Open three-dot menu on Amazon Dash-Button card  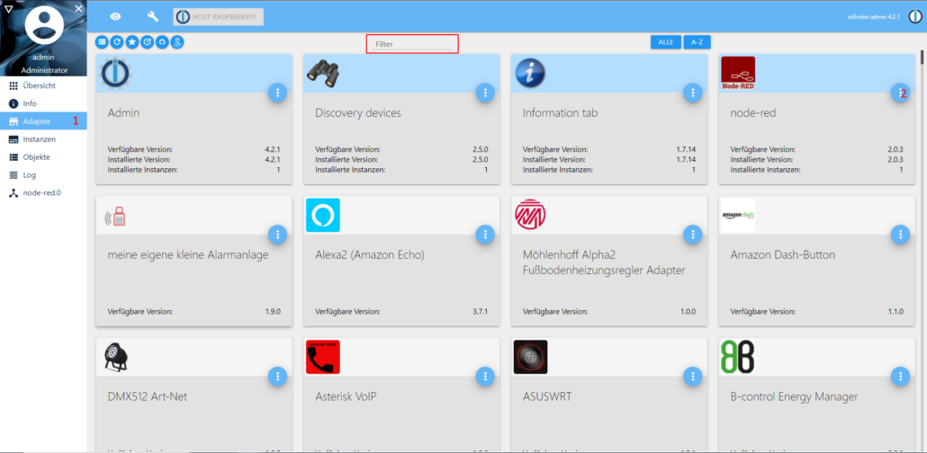[900, 235]
